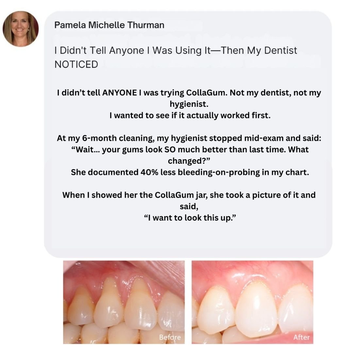Click the 'CollaGum jar' sentence
The image size is (353, 353).
189,195
